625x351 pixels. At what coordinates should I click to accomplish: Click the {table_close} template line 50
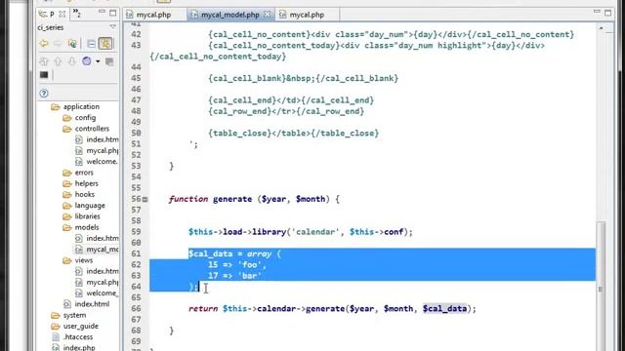[293, 134]
